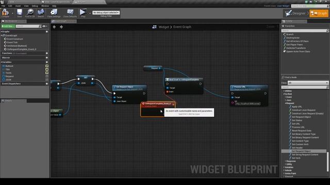Select the My Blueprint panel tab

tap(13, 21)
